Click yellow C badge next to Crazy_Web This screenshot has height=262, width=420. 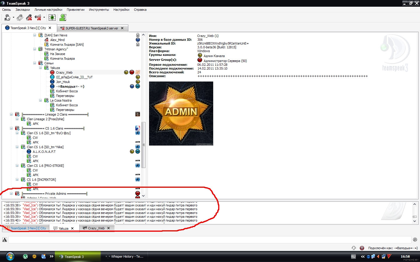126,72
